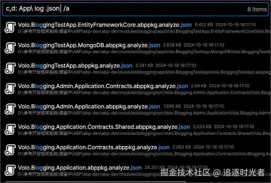
Task: Click the 7.896 KB file size value
Action: click(172, 106)
